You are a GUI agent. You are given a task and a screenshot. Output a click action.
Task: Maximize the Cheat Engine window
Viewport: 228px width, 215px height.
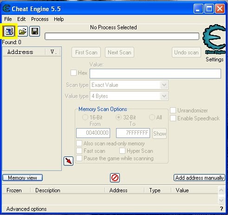point(209,8)
